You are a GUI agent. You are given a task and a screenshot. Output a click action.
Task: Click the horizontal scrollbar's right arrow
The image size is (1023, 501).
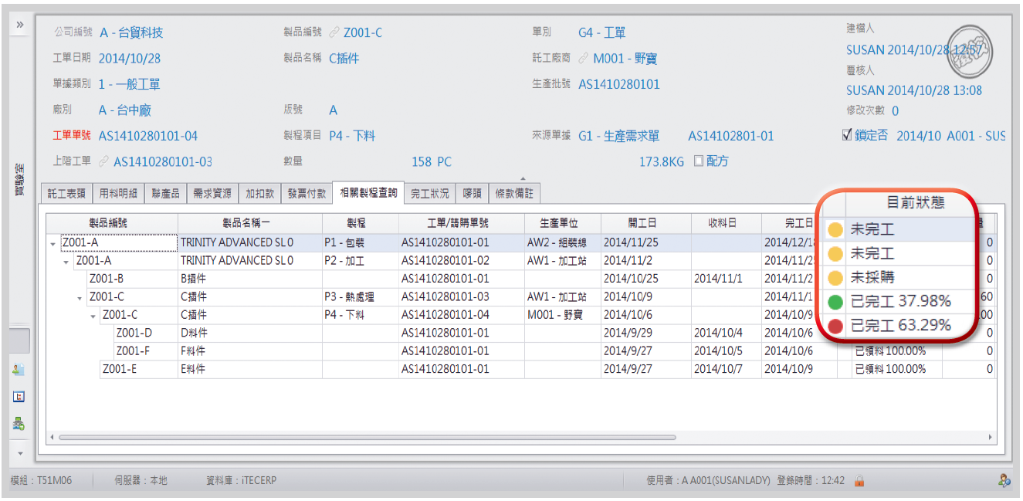click(991, 437)
